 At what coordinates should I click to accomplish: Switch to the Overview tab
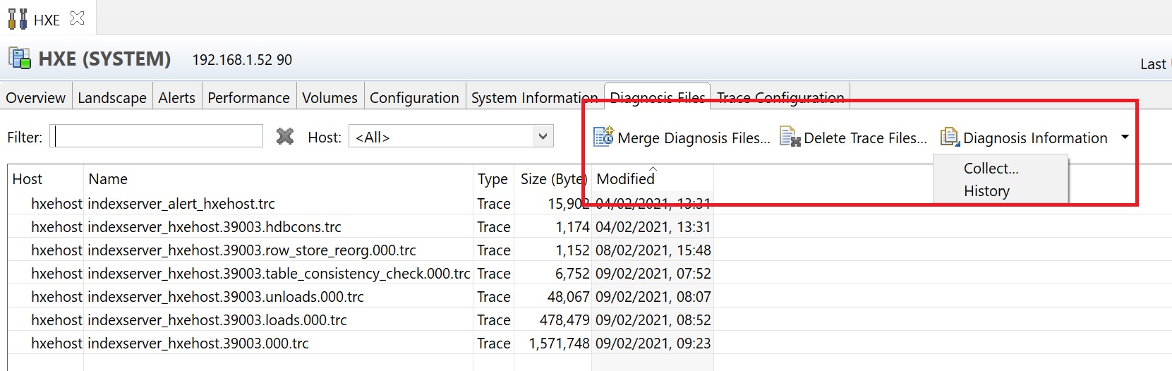tap(35, 97)
